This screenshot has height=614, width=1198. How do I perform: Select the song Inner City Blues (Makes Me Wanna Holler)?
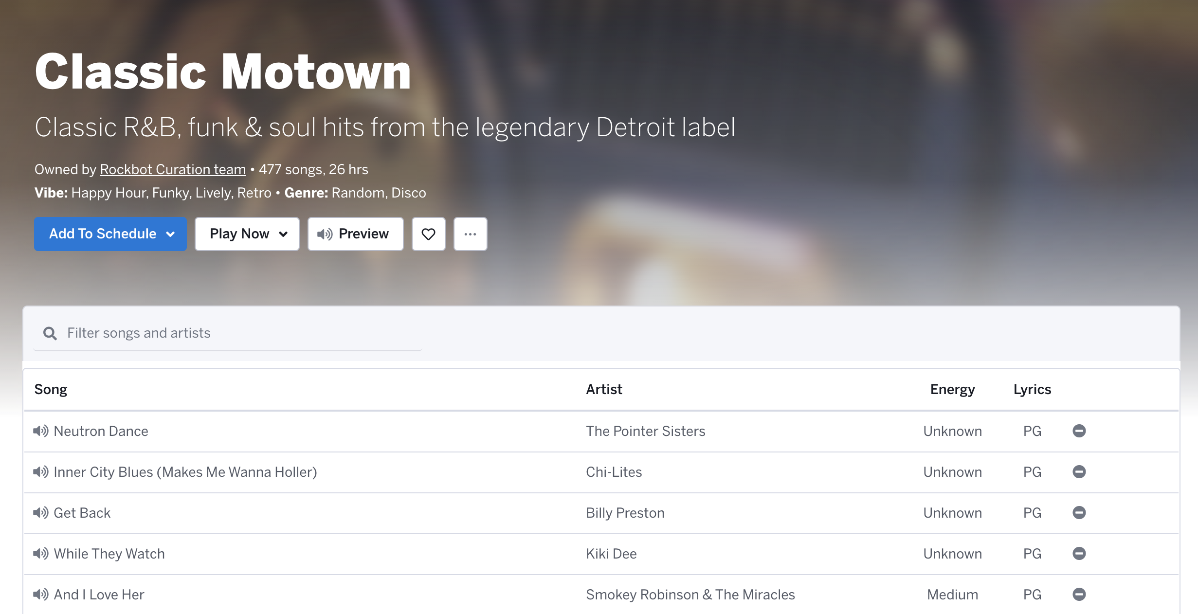185,472
